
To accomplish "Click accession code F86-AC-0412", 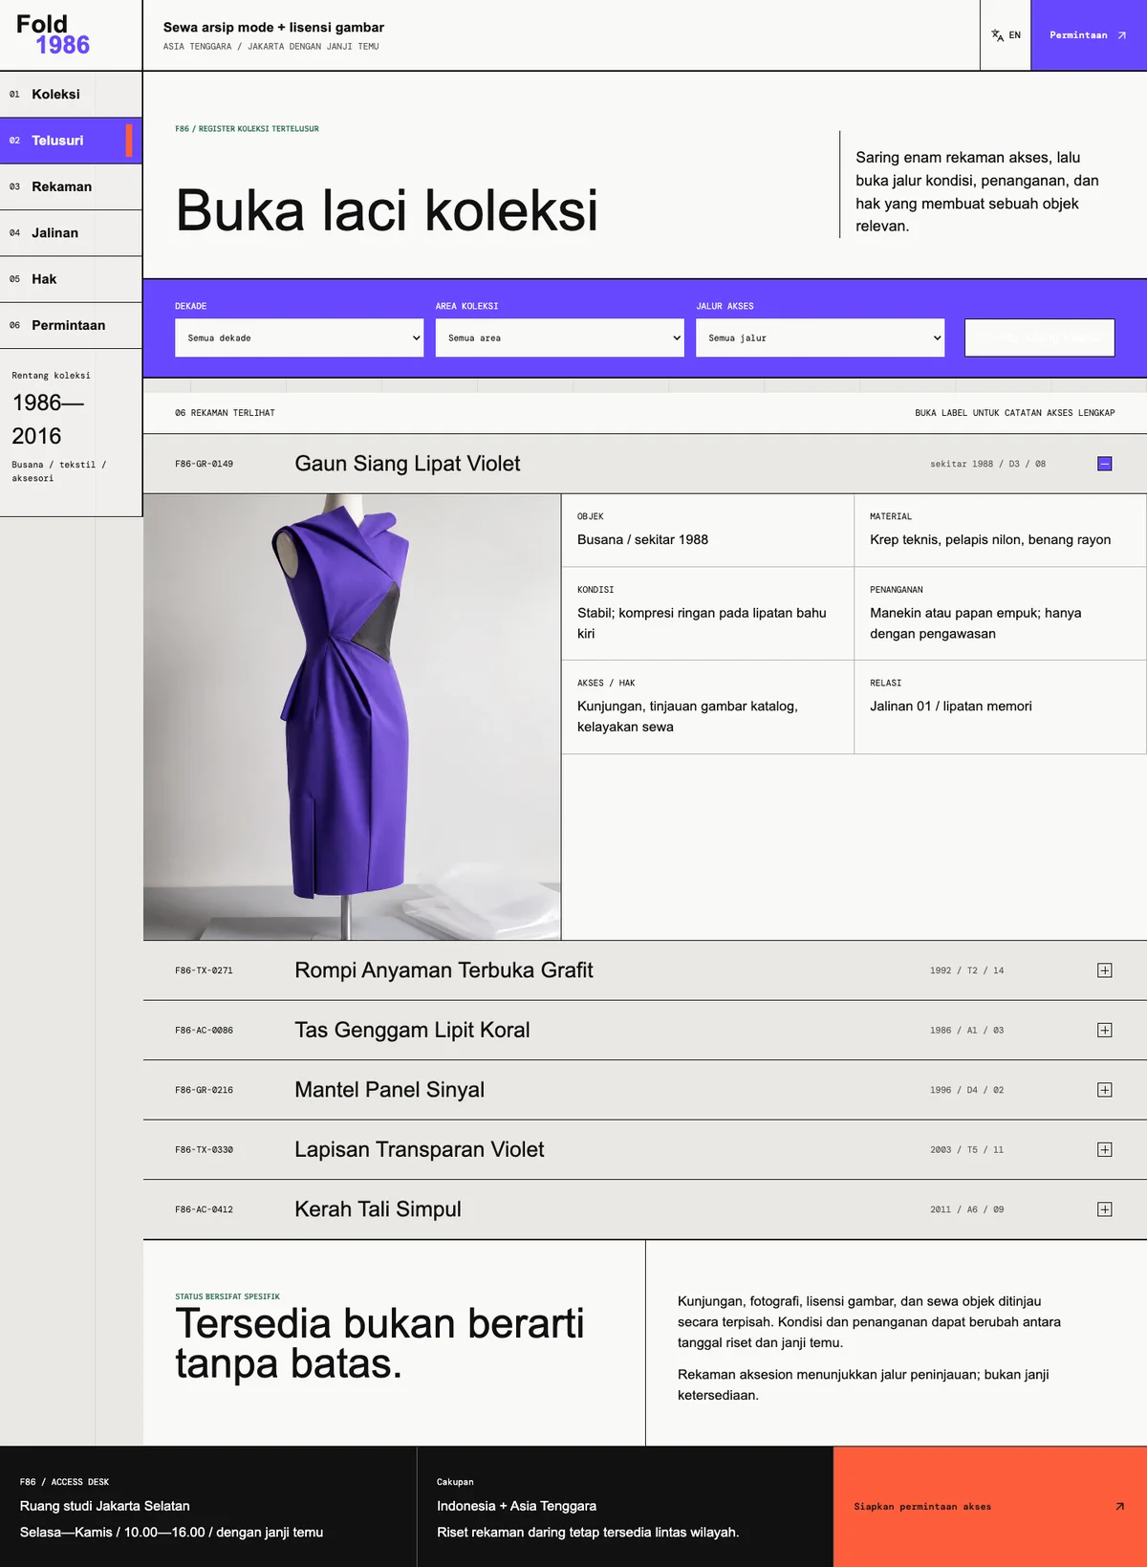I will coord(204,1209).
